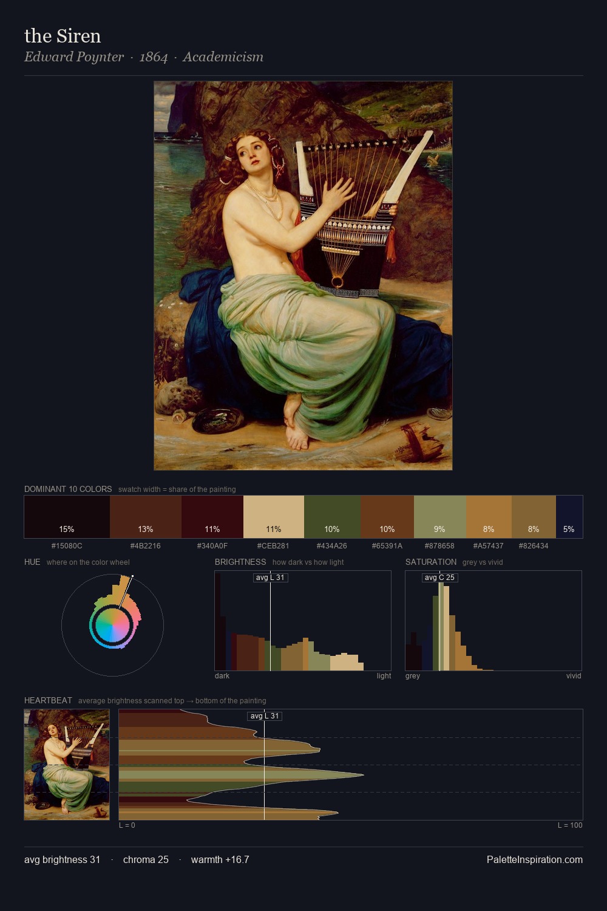Click caption "swatch width = share of the painting"
Image resolution: width=607 pixels, height=911 pixels.
[x=177, y=490]
